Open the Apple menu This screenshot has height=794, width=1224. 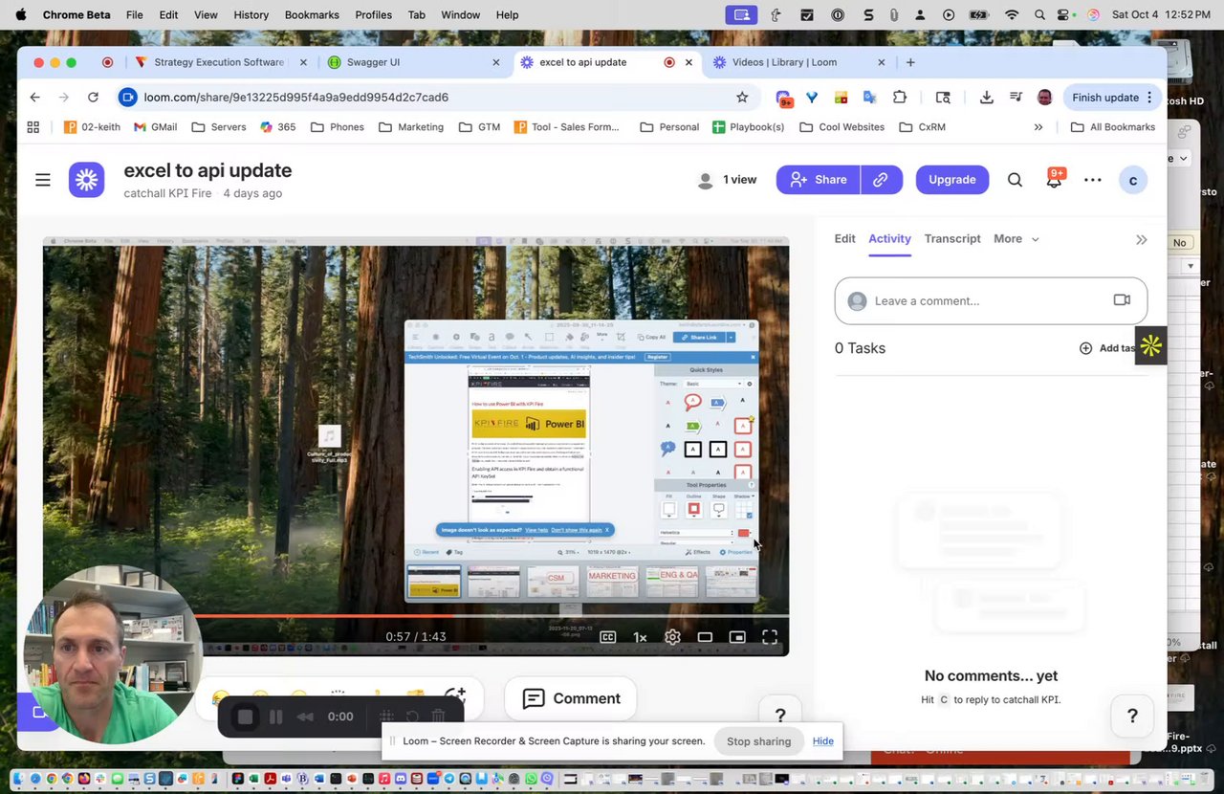pyautogui.click(x=21, y=14)
